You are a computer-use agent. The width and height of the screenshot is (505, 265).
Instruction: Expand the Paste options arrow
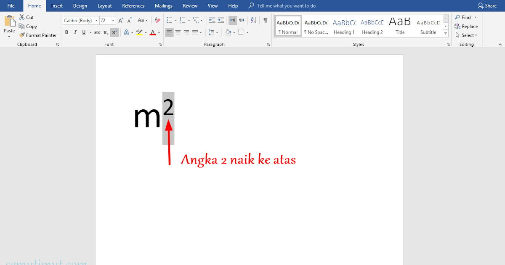[x=9, y=37]
